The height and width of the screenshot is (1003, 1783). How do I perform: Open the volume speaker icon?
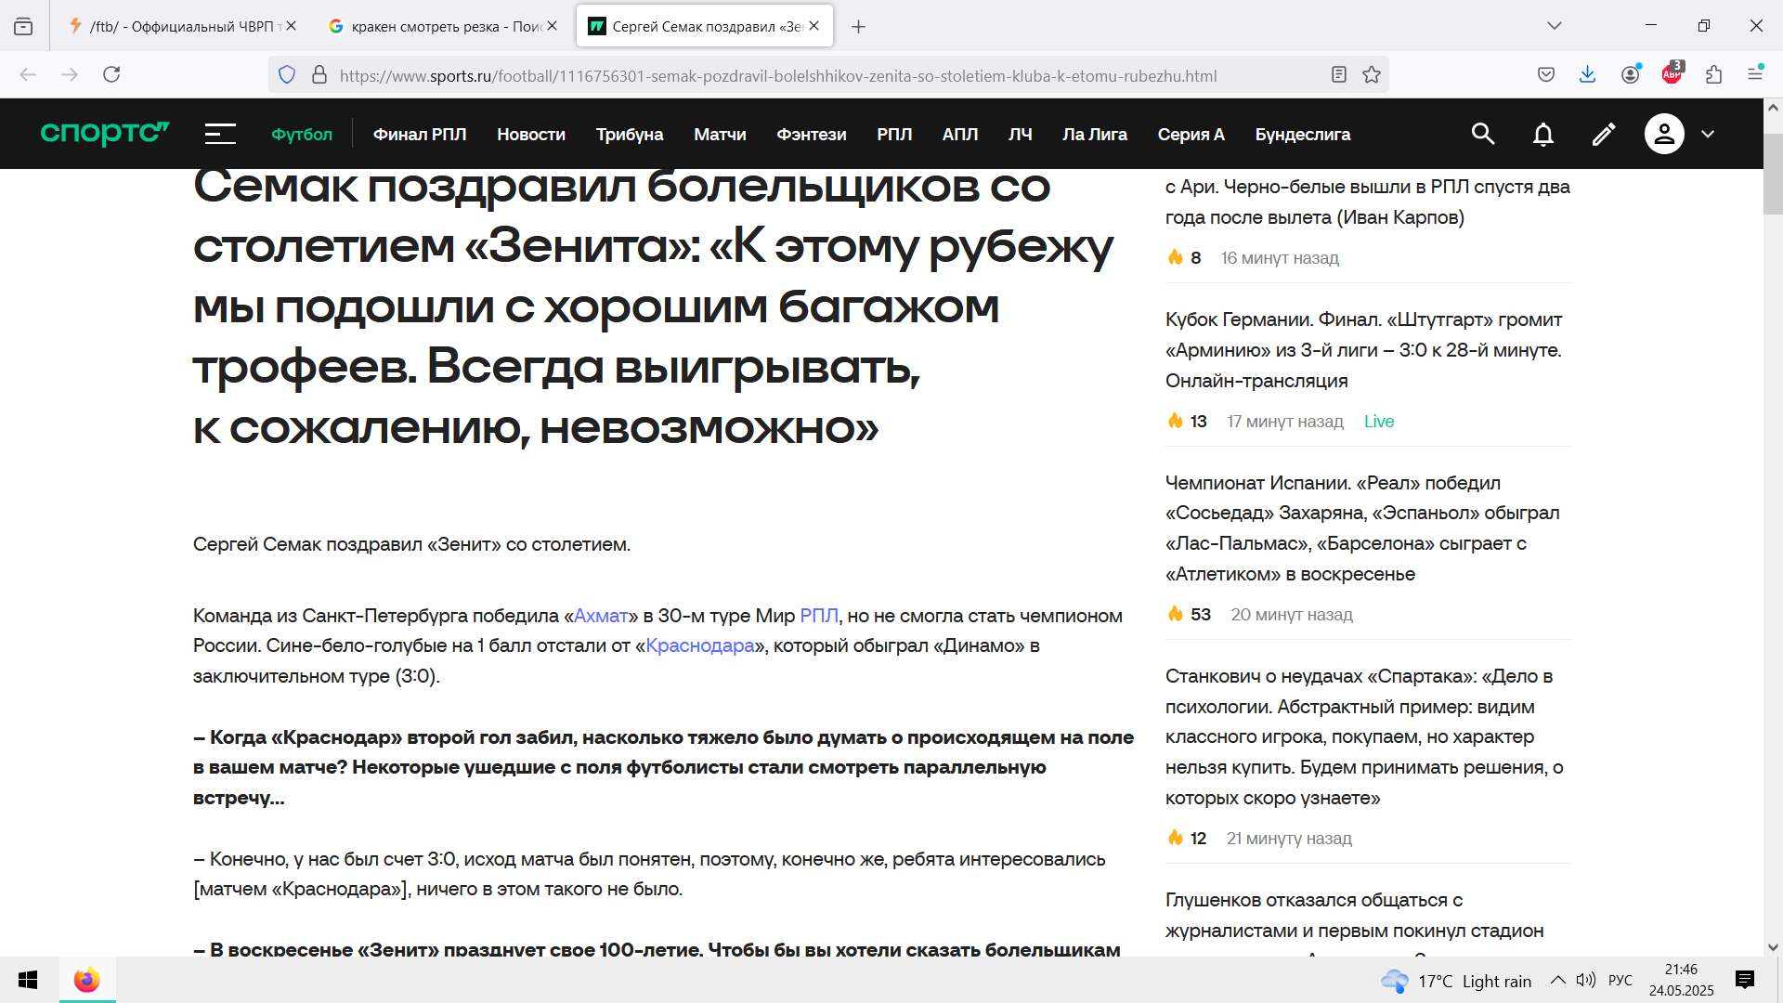point(1586,980)
